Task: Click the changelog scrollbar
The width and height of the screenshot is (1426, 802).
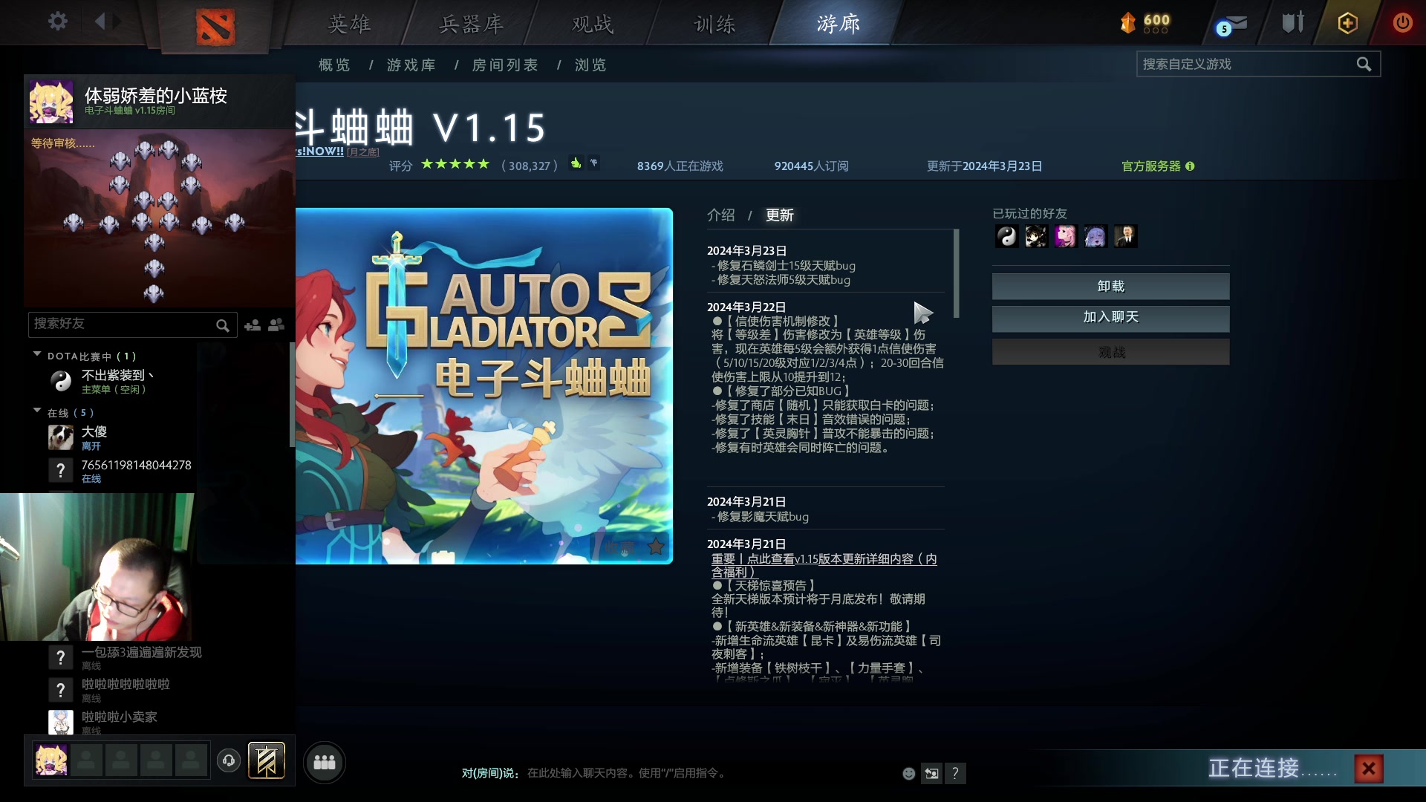Action: pyautogui.click(x=957, y=273)
